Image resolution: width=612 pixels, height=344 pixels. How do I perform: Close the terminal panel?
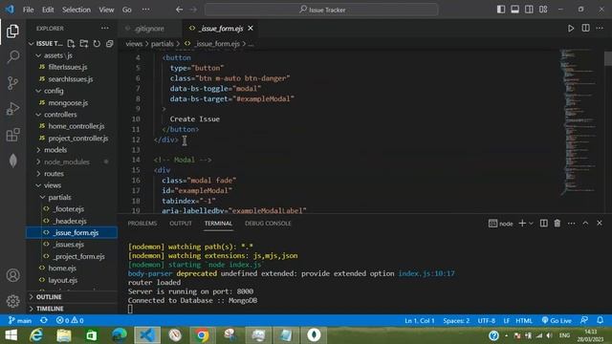click(x=600, y=223)
